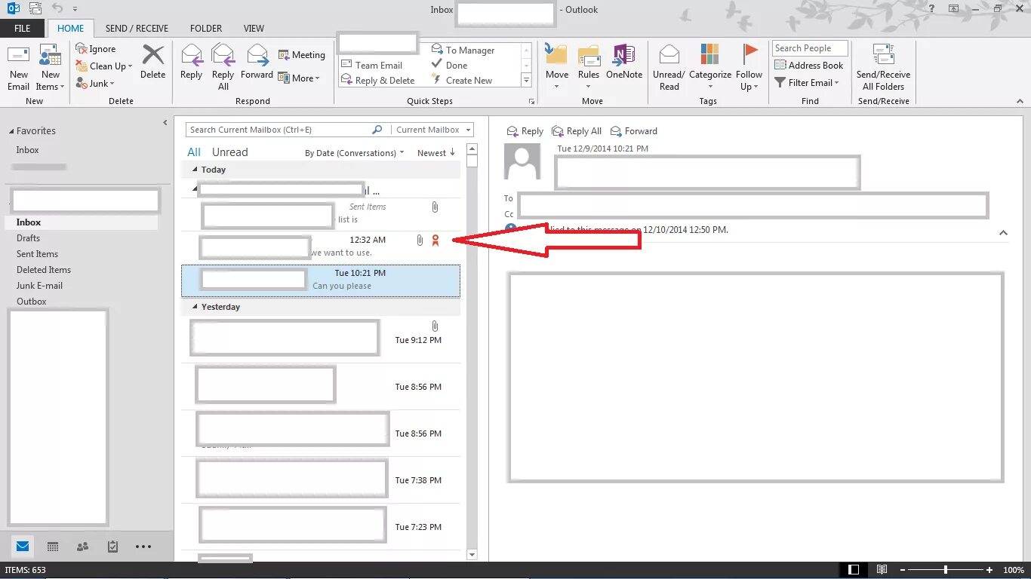Click the New Email button
Image resolution: width=1031 pixels, height=579 pixels.
pyautogui.click(x=19, y=68)
